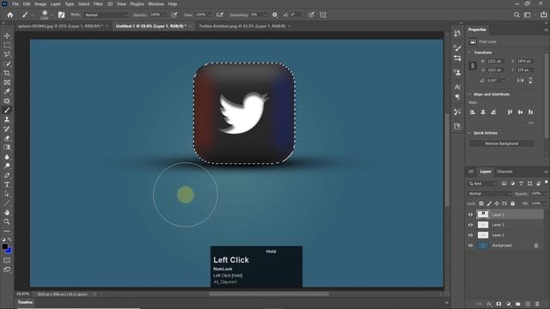Toggle airbrush build-up in options bar
Screen dimensions: 550x309
click(x=220, y=15)
